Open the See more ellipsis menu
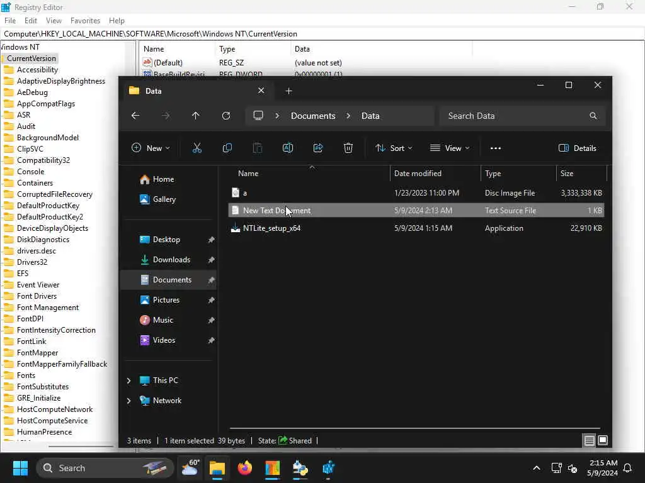This screenshot has height=483, width=645. point(496,148)
